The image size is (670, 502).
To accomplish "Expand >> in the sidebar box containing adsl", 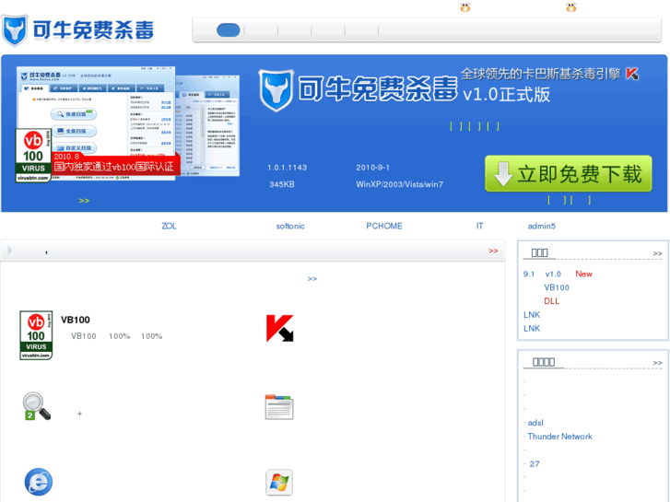I will [657, 363].
